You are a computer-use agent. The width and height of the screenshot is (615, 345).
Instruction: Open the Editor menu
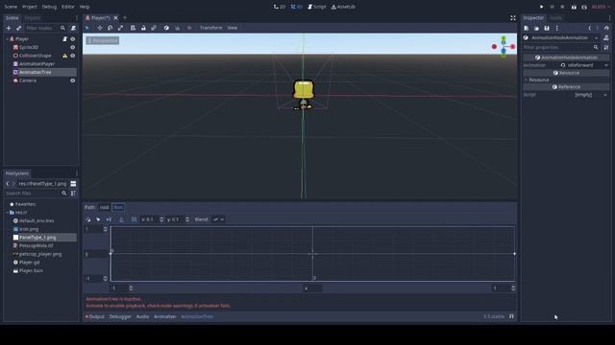pos(68,7)
